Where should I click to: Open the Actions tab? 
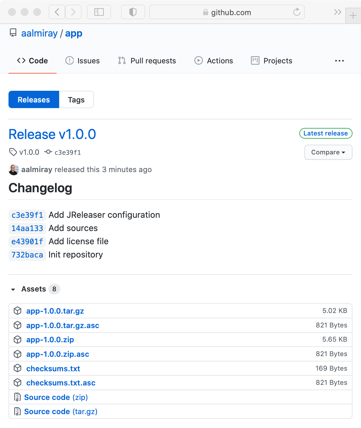click(x=214, y=61)
